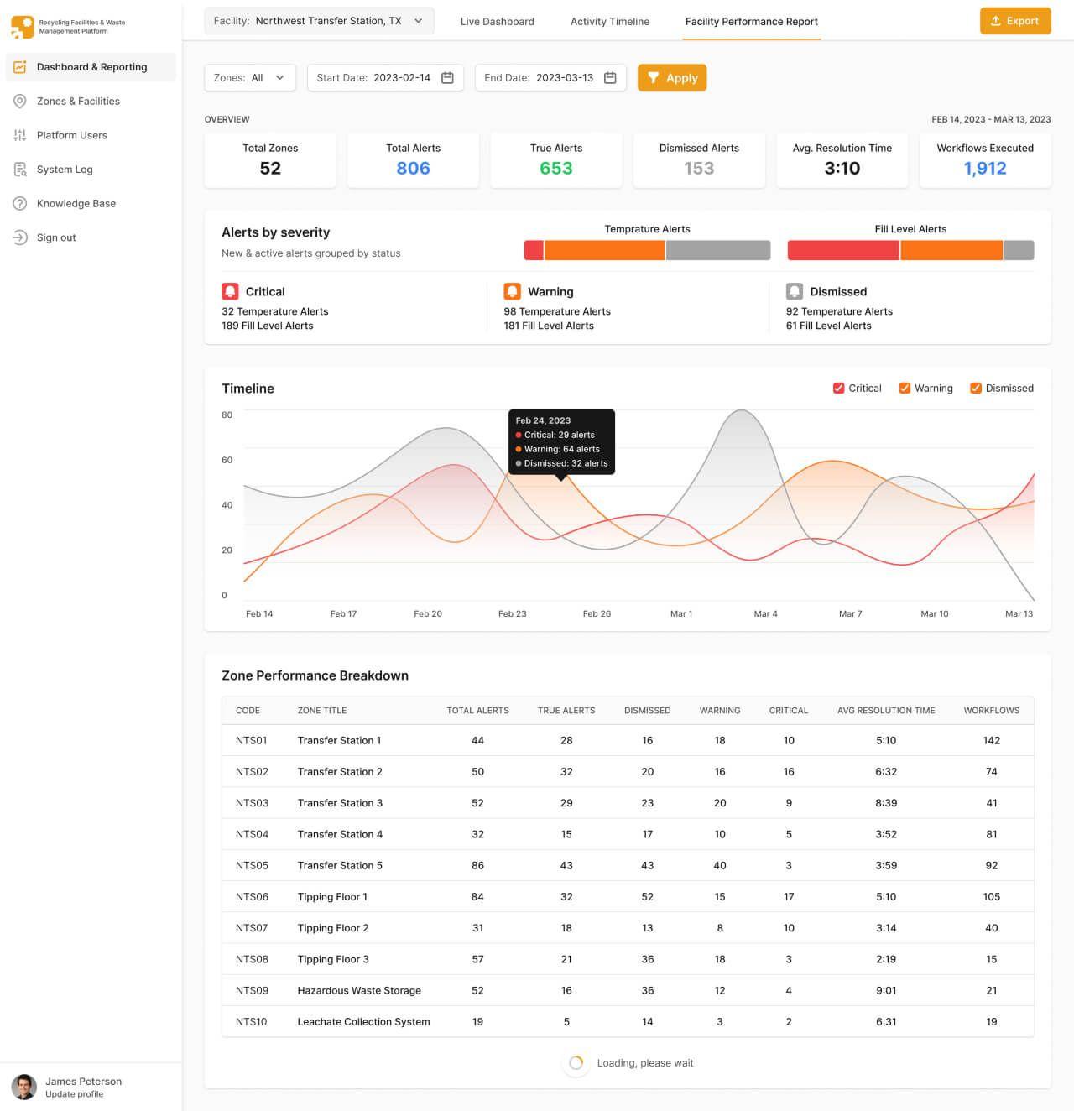Click the Feb 20 timeline axis label
The image size is (1074, 1111).
[428, 614]
